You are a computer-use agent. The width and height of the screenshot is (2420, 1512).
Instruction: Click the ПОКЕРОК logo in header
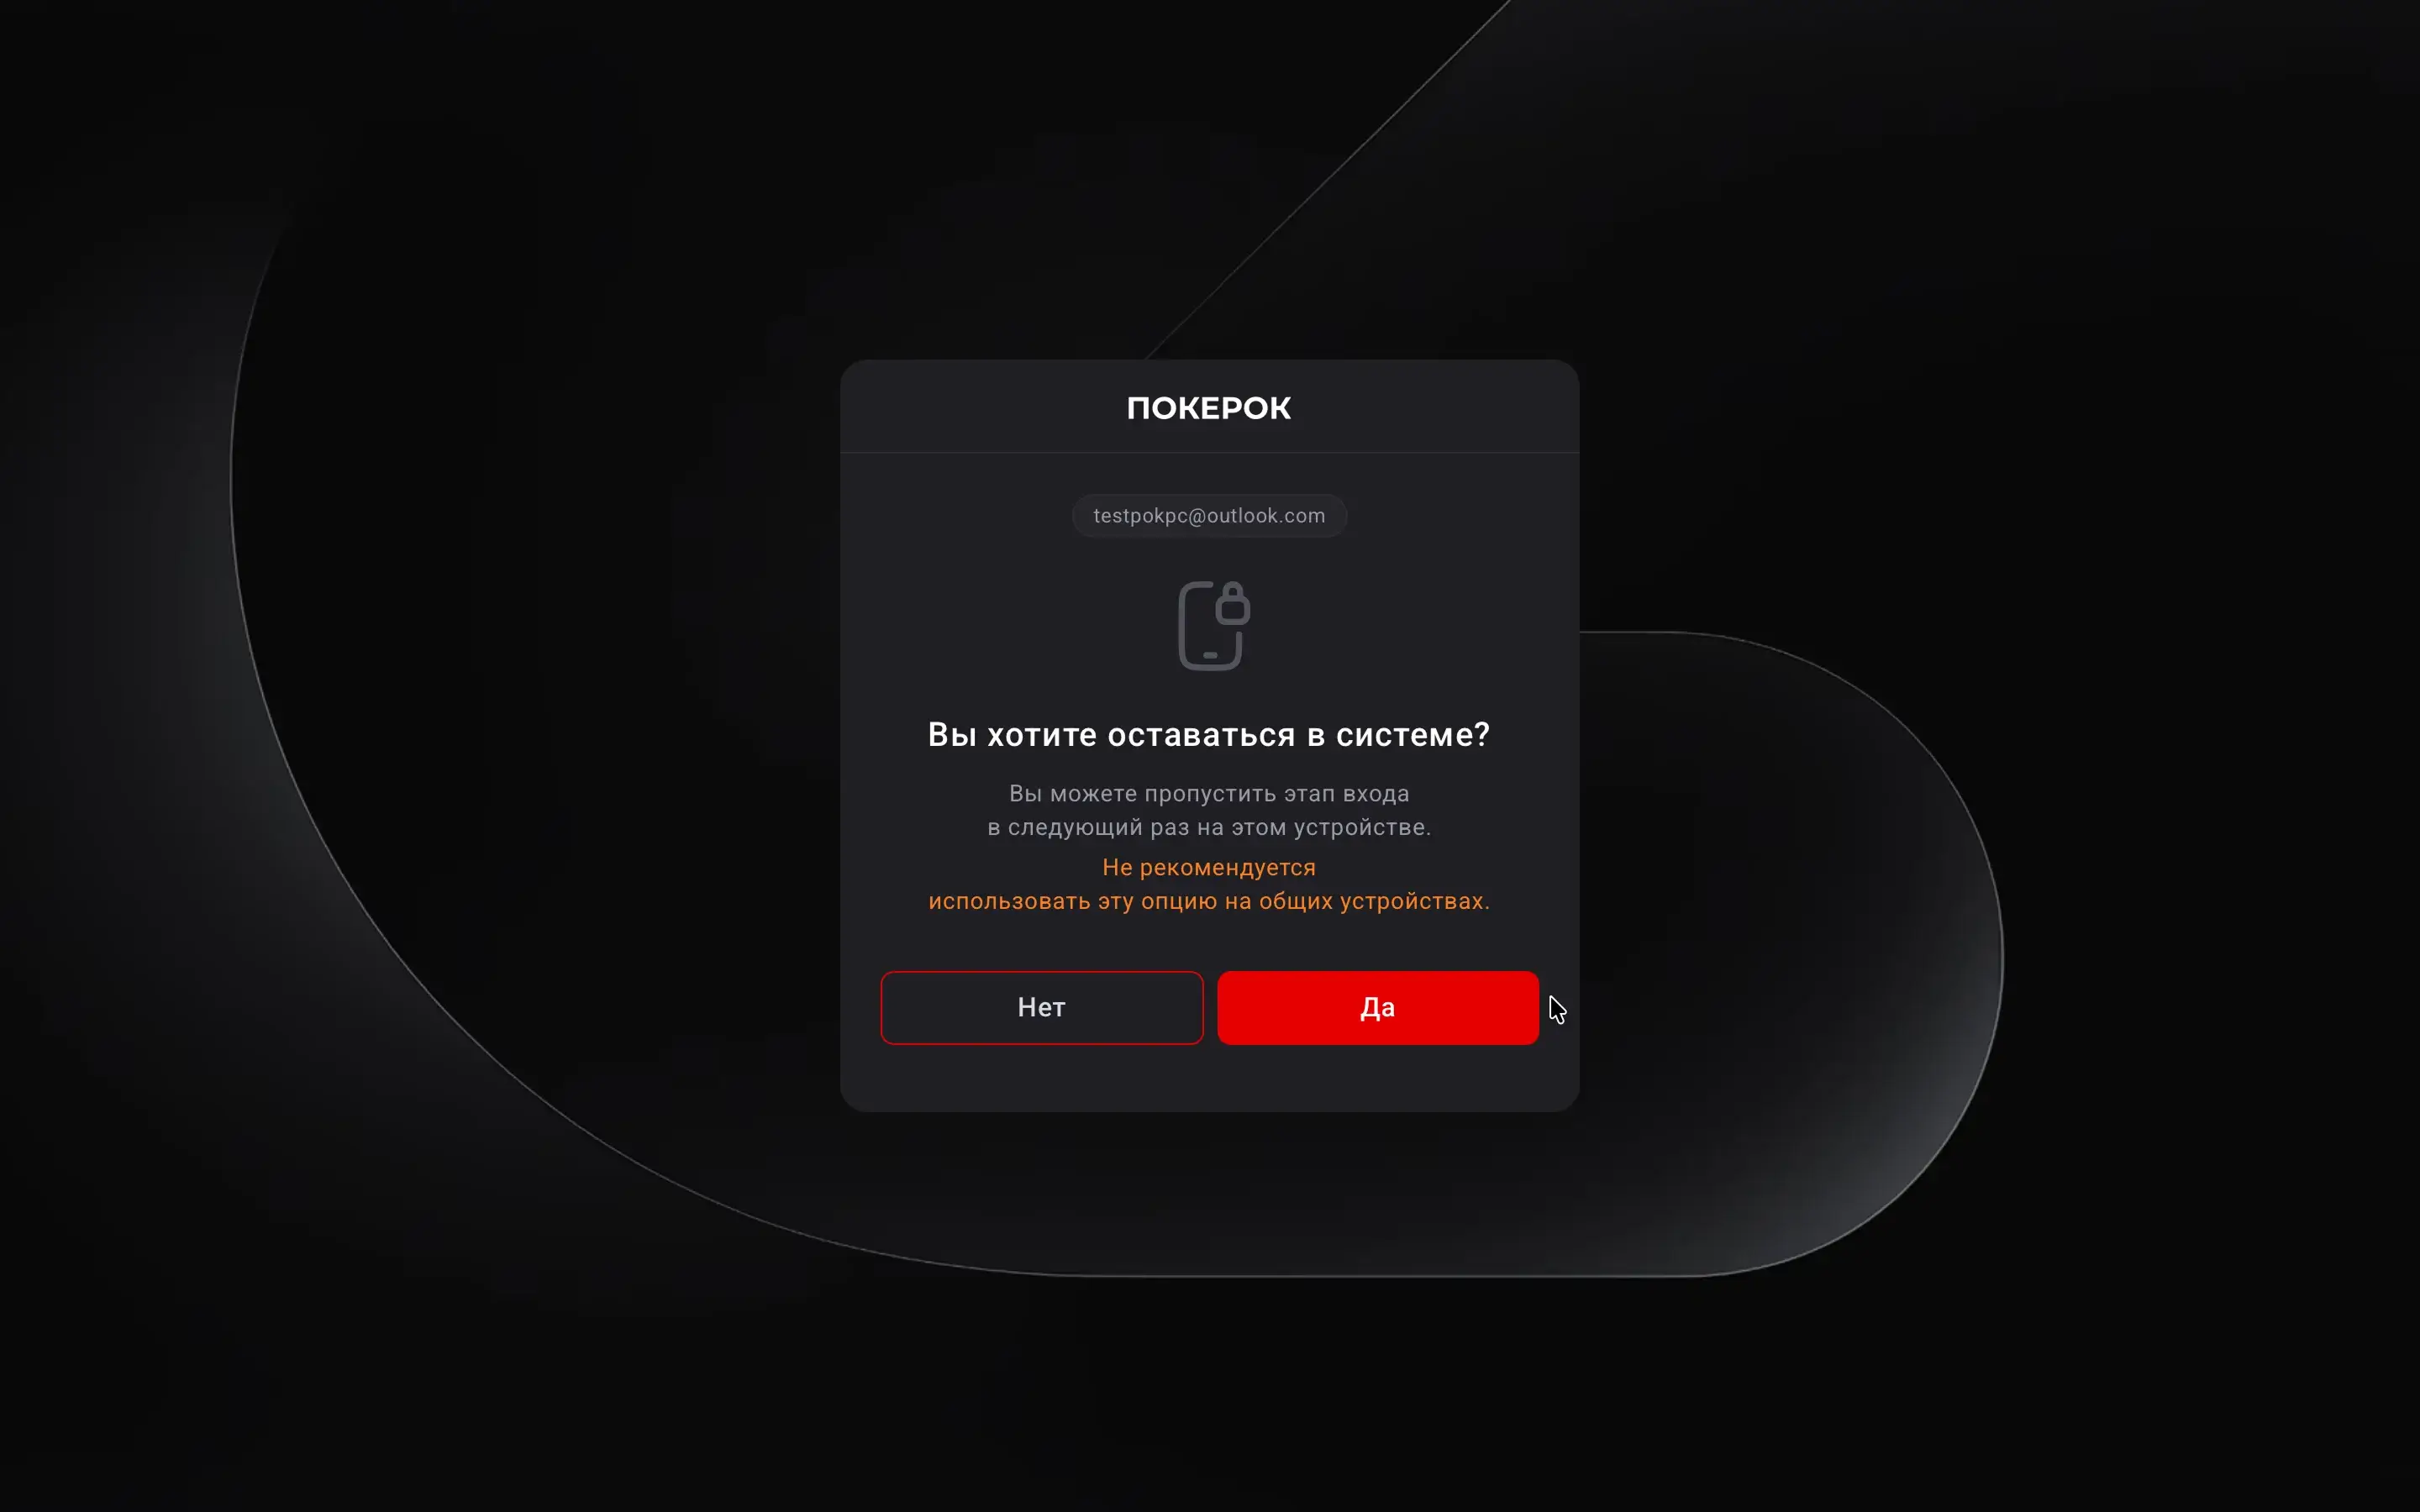1209,408
